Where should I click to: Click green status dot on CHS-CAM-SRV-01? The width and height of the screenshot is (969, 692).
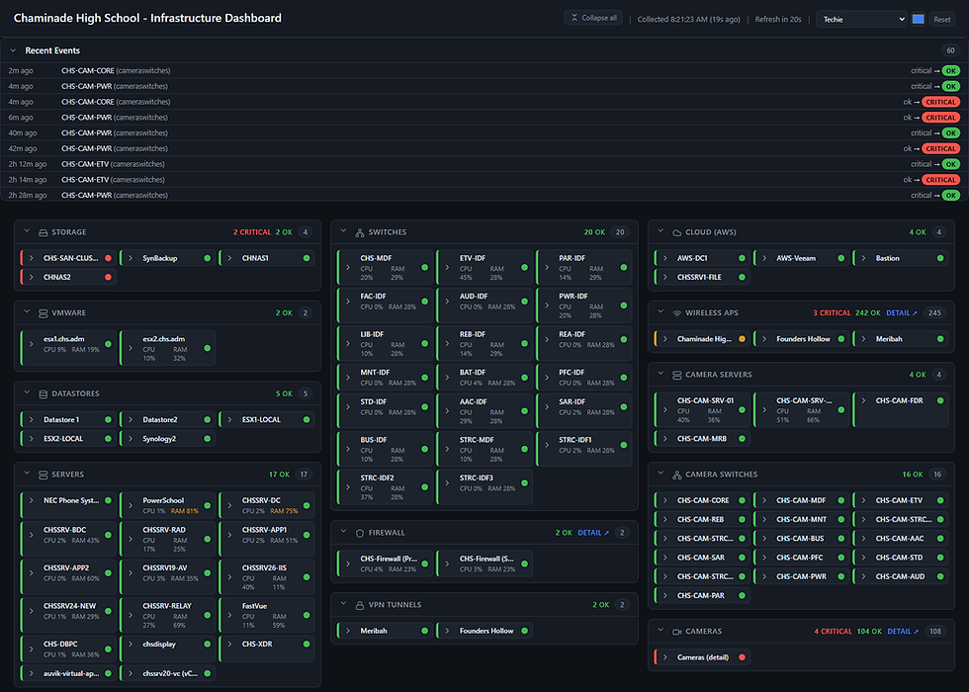[x=743, y=409]
